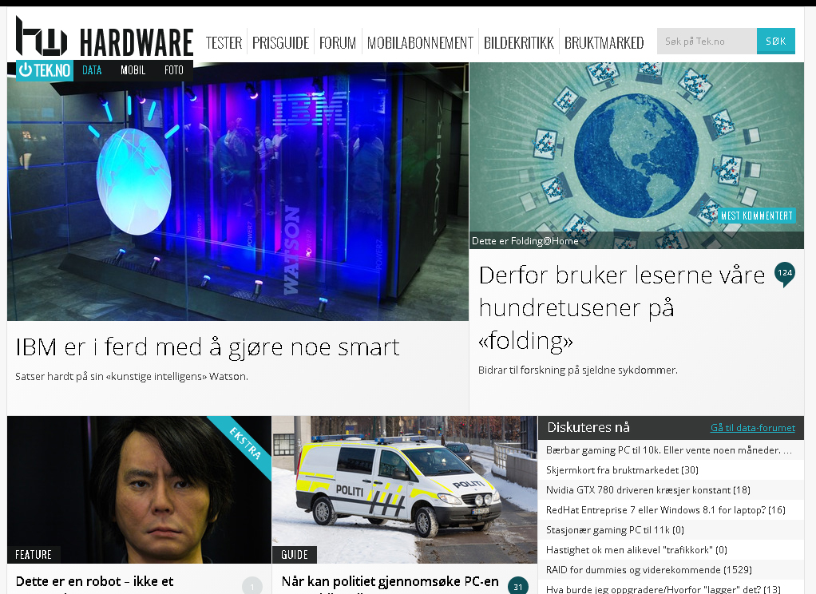Viewport: 816px width, 594px height.
Task: Click the Feature label on robot article
Action: [34, 554]
